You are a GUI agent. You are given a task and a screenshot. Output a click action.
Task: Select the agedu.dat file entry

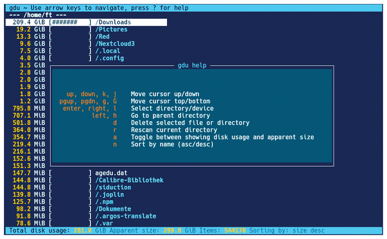[112, 172]
